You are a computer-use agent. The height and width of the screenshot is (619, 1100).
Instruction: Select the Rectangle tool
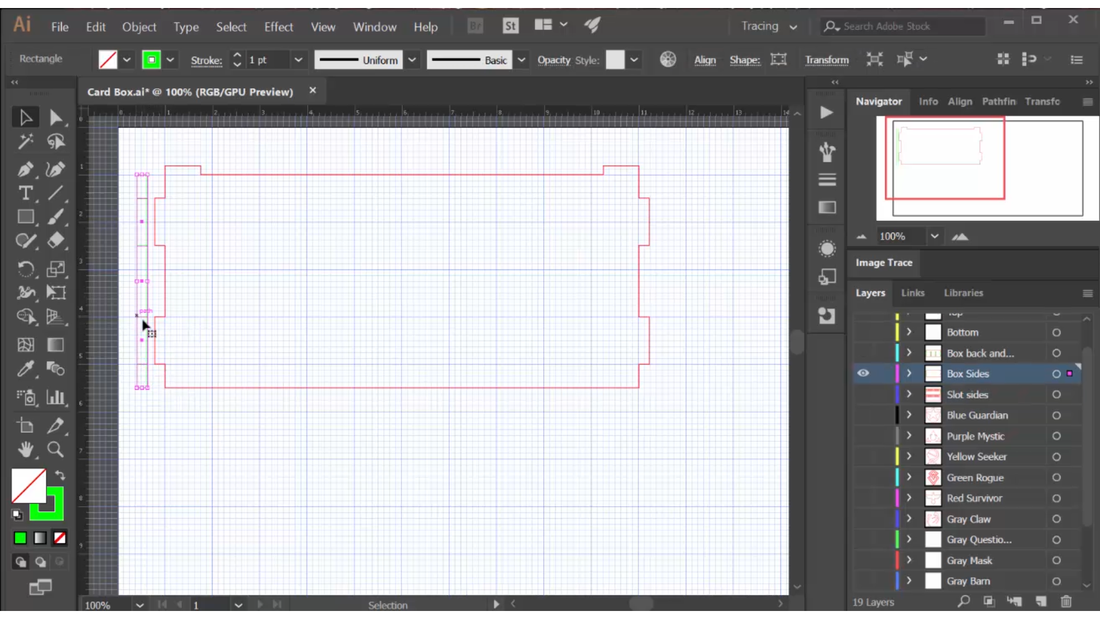[26, 217]
